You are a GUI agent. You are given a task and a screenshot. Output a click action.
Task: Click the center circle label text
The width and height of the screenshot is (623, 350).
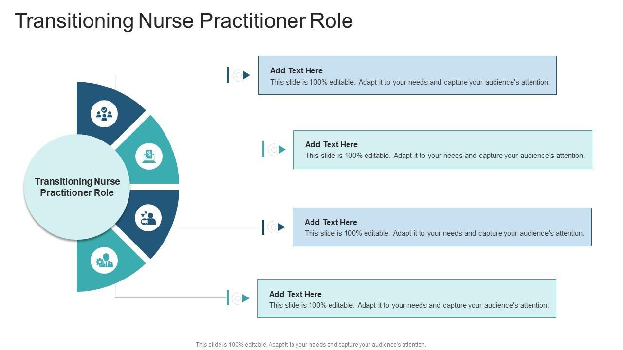coord(77,187)
